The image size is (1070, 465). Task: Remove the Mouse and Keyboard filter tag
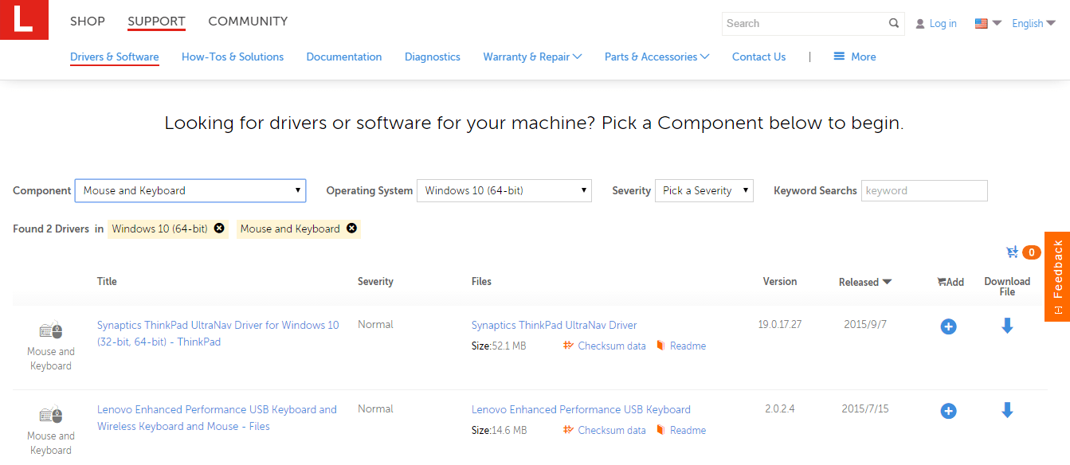point(351,229)
